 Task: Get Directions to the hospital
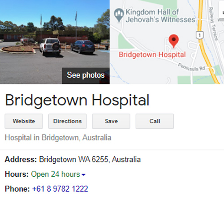tap(67, 121)
